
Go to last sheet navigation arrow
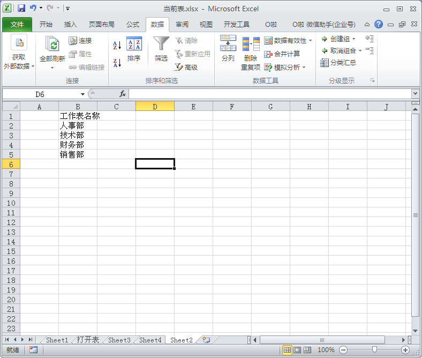click(31, 340)
